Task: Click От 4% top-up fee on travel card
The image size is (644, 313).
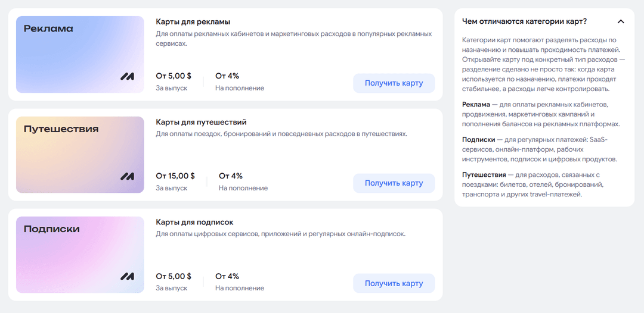Action: pyautogui.click(x=231, y=176)
